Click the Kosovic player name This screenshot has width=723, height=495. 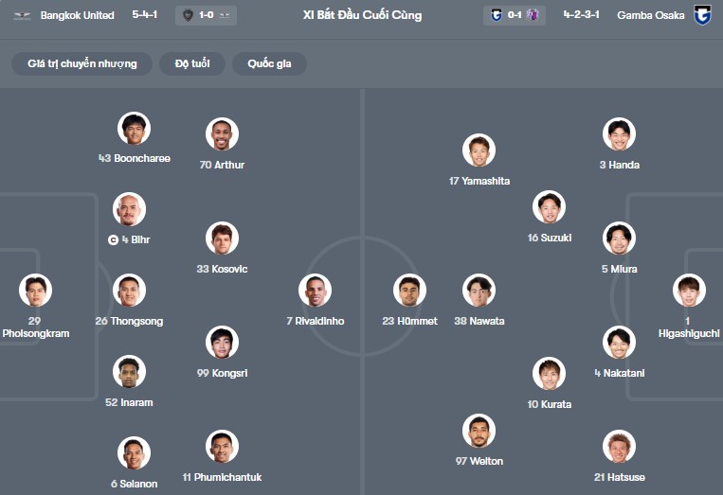(x=222, y=269)
